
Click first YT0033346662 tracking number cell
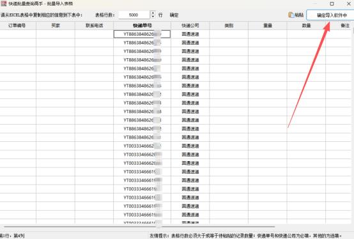point(142,146)
